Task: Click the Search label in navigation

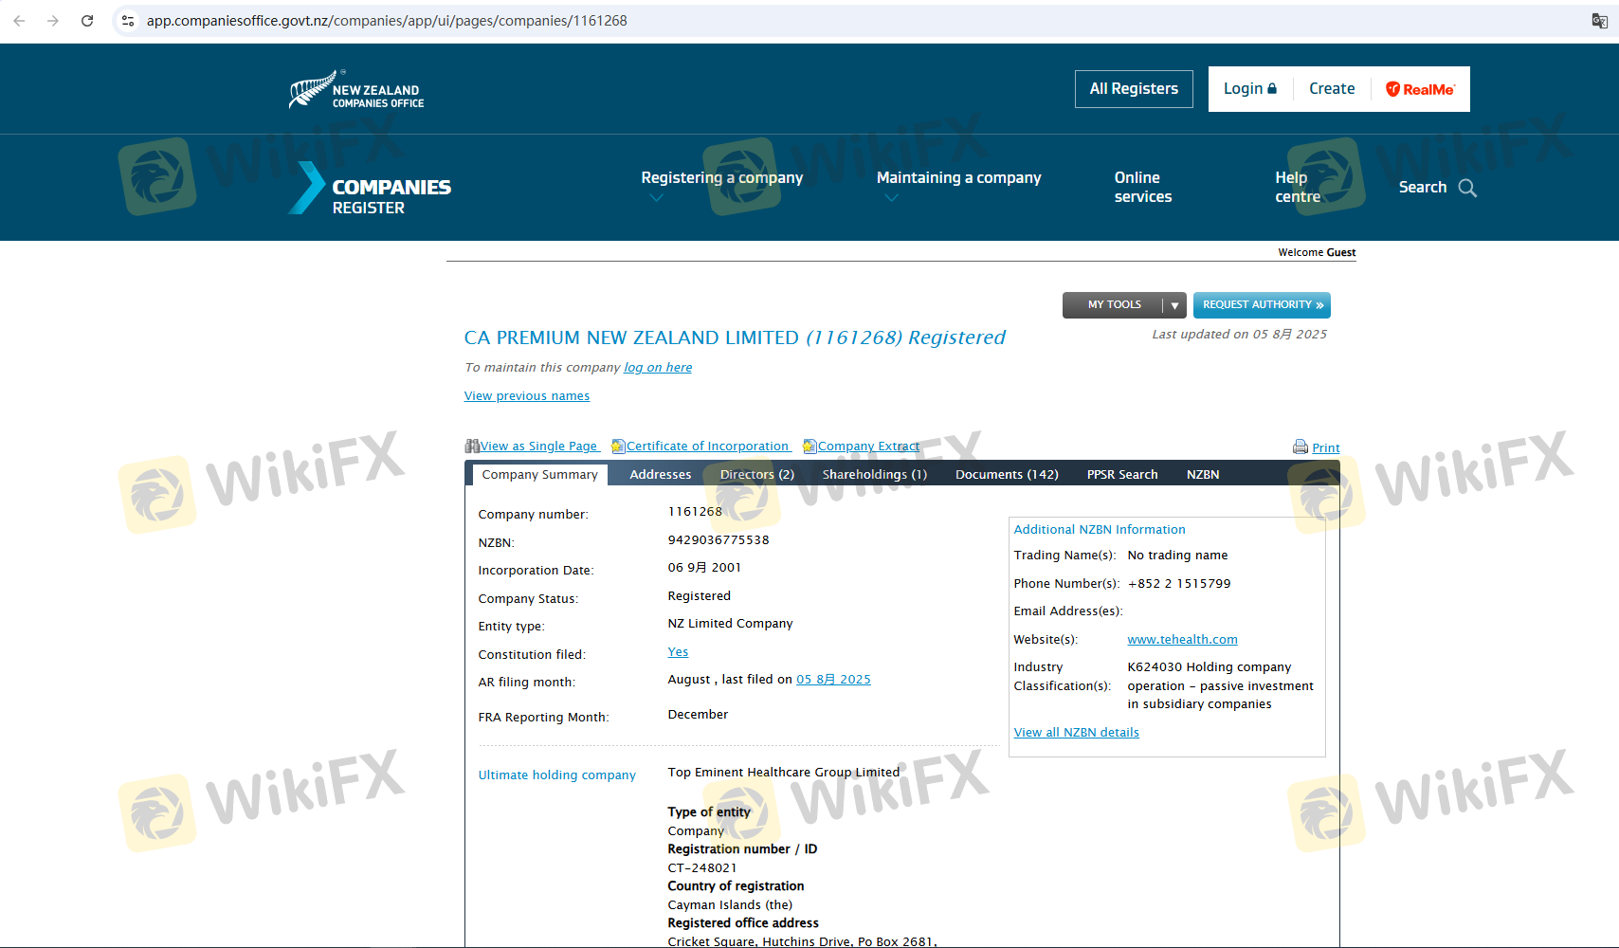Action: [x=1422, y=188]
